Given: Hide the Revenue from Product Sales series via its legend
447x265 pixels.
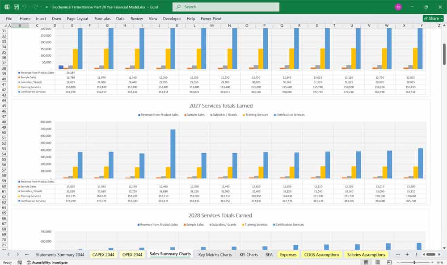Looking at the screenshot, I should point(160,114).
